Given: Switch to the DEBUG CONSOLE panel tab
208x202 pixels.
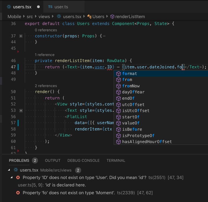Looking at the screenshot, I should (x=83, y=160).
